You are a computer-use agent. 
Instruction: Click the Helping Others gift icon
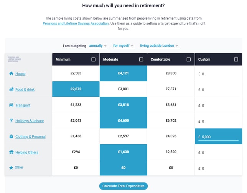click(12, 152)
